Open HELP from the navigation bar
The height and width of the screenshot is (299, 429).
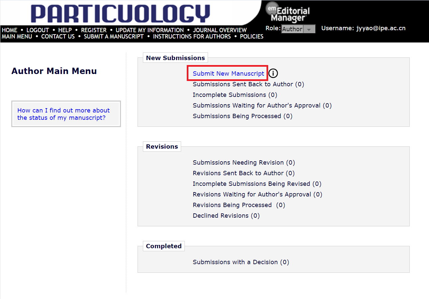click(65, 30)
